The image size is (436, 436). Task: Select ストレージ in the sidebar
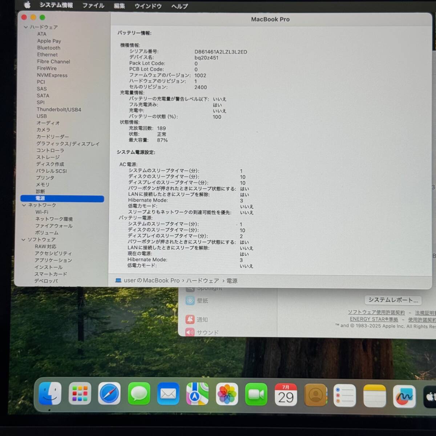coord(48,157)
